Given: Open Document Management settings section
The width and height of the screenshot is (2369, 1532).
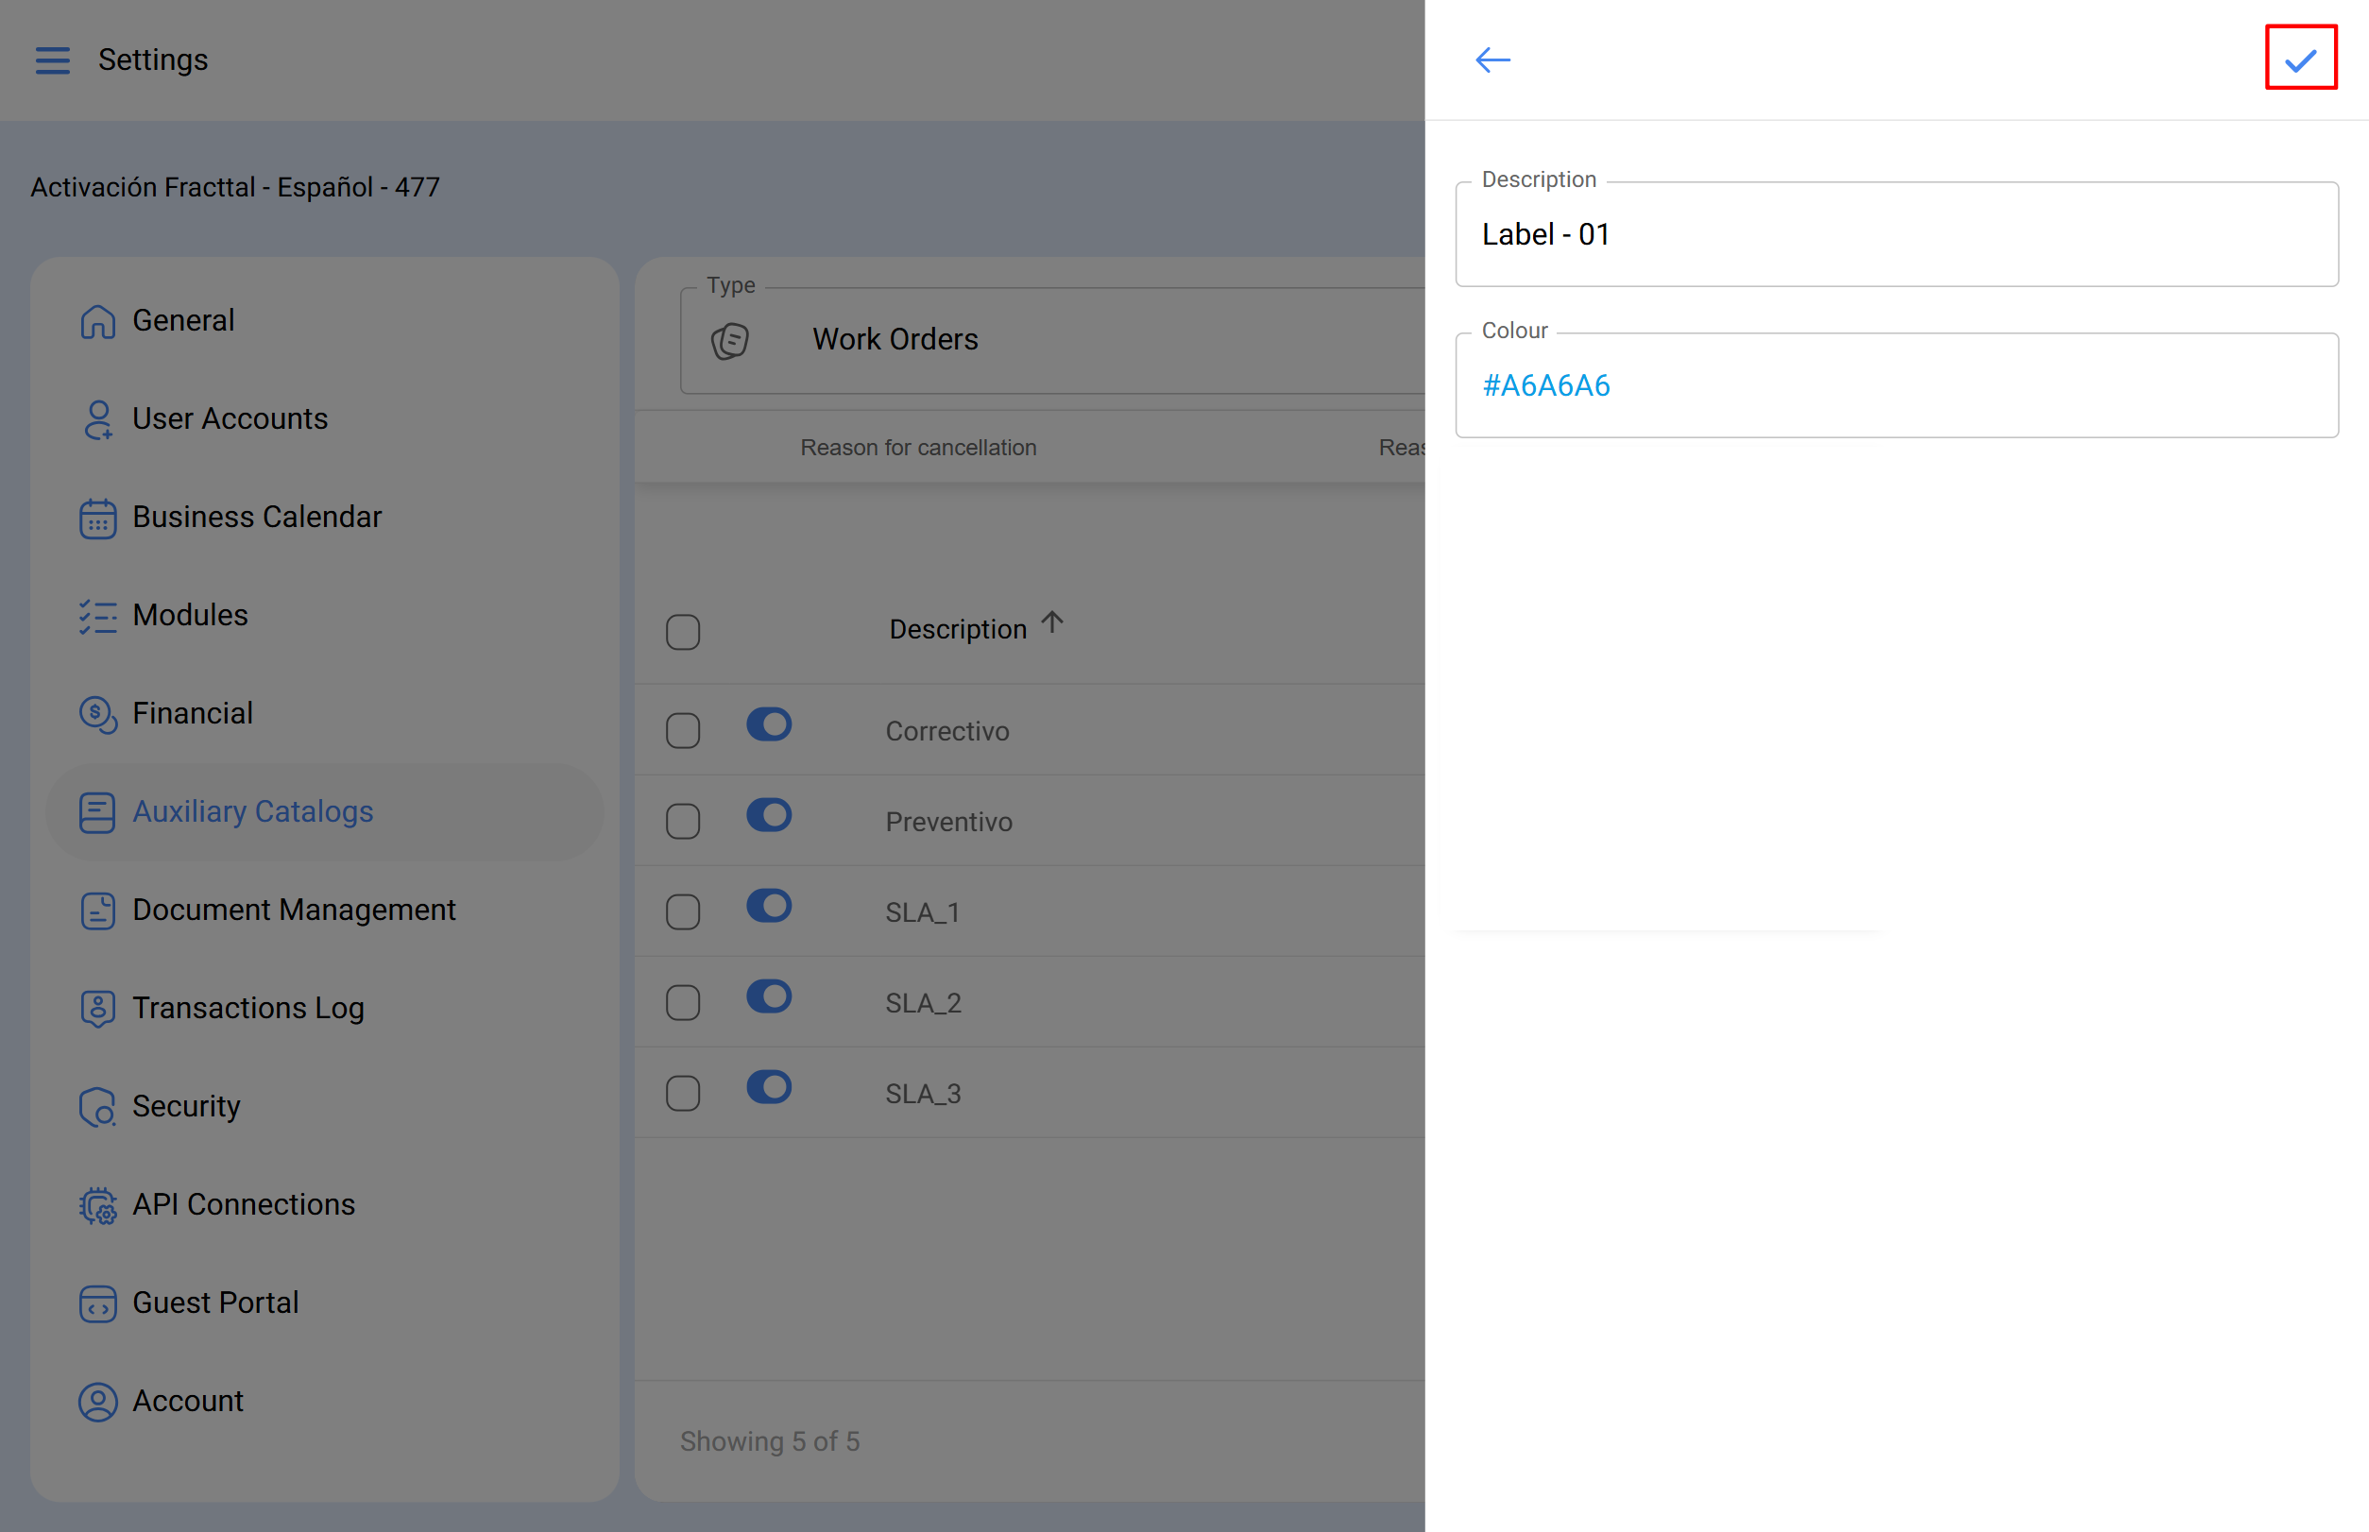Looking at the screenshot, I should 294,910.
